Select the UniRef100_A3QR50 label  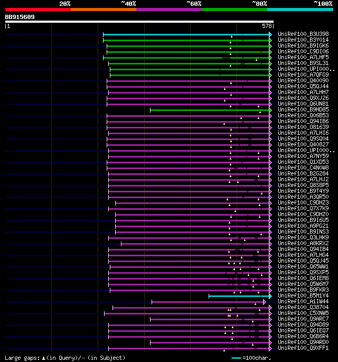[303, 197]
